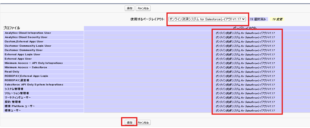310x128 pixels.
Task: Click layout cell in Custom_External Apps User row
Action: pyautogui.click(x=245, y=42)
